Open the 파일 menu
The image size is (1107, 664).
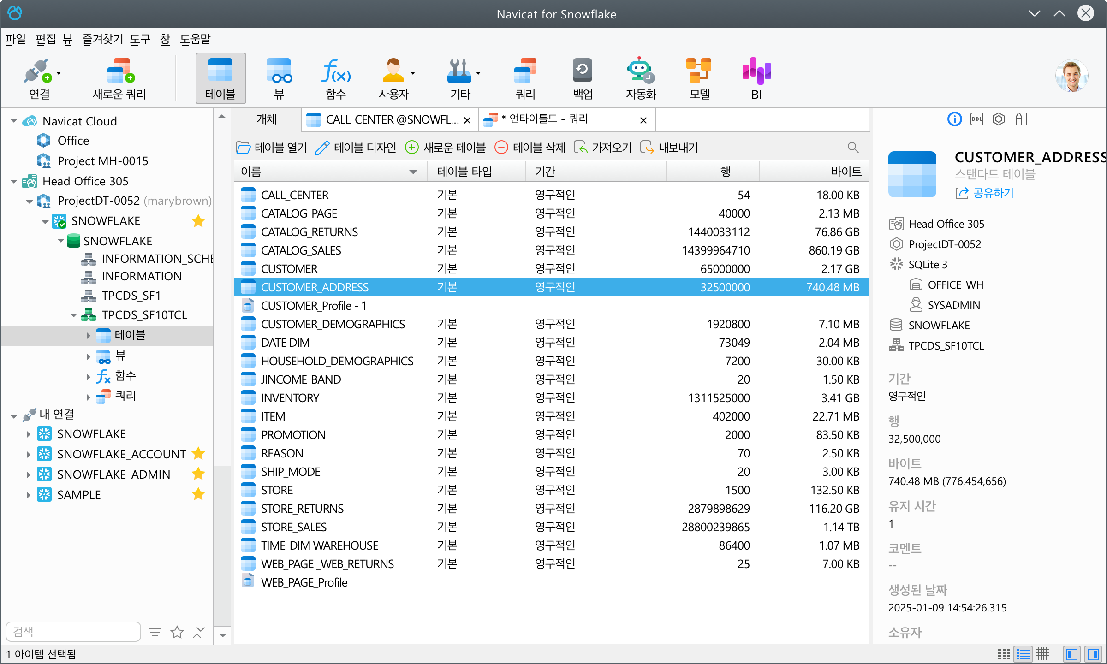[x=16, y=39]
